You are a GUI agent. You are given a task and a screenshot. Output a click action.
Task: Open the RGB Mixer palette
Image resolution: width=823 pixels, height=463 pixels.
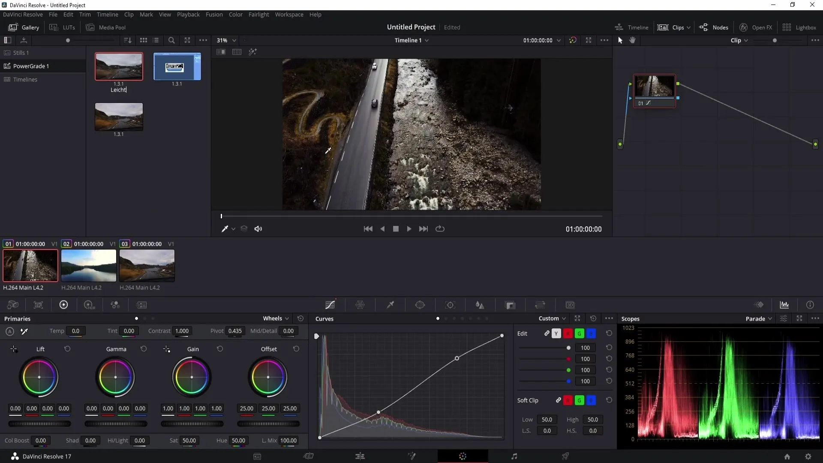(x=115, y=305)
